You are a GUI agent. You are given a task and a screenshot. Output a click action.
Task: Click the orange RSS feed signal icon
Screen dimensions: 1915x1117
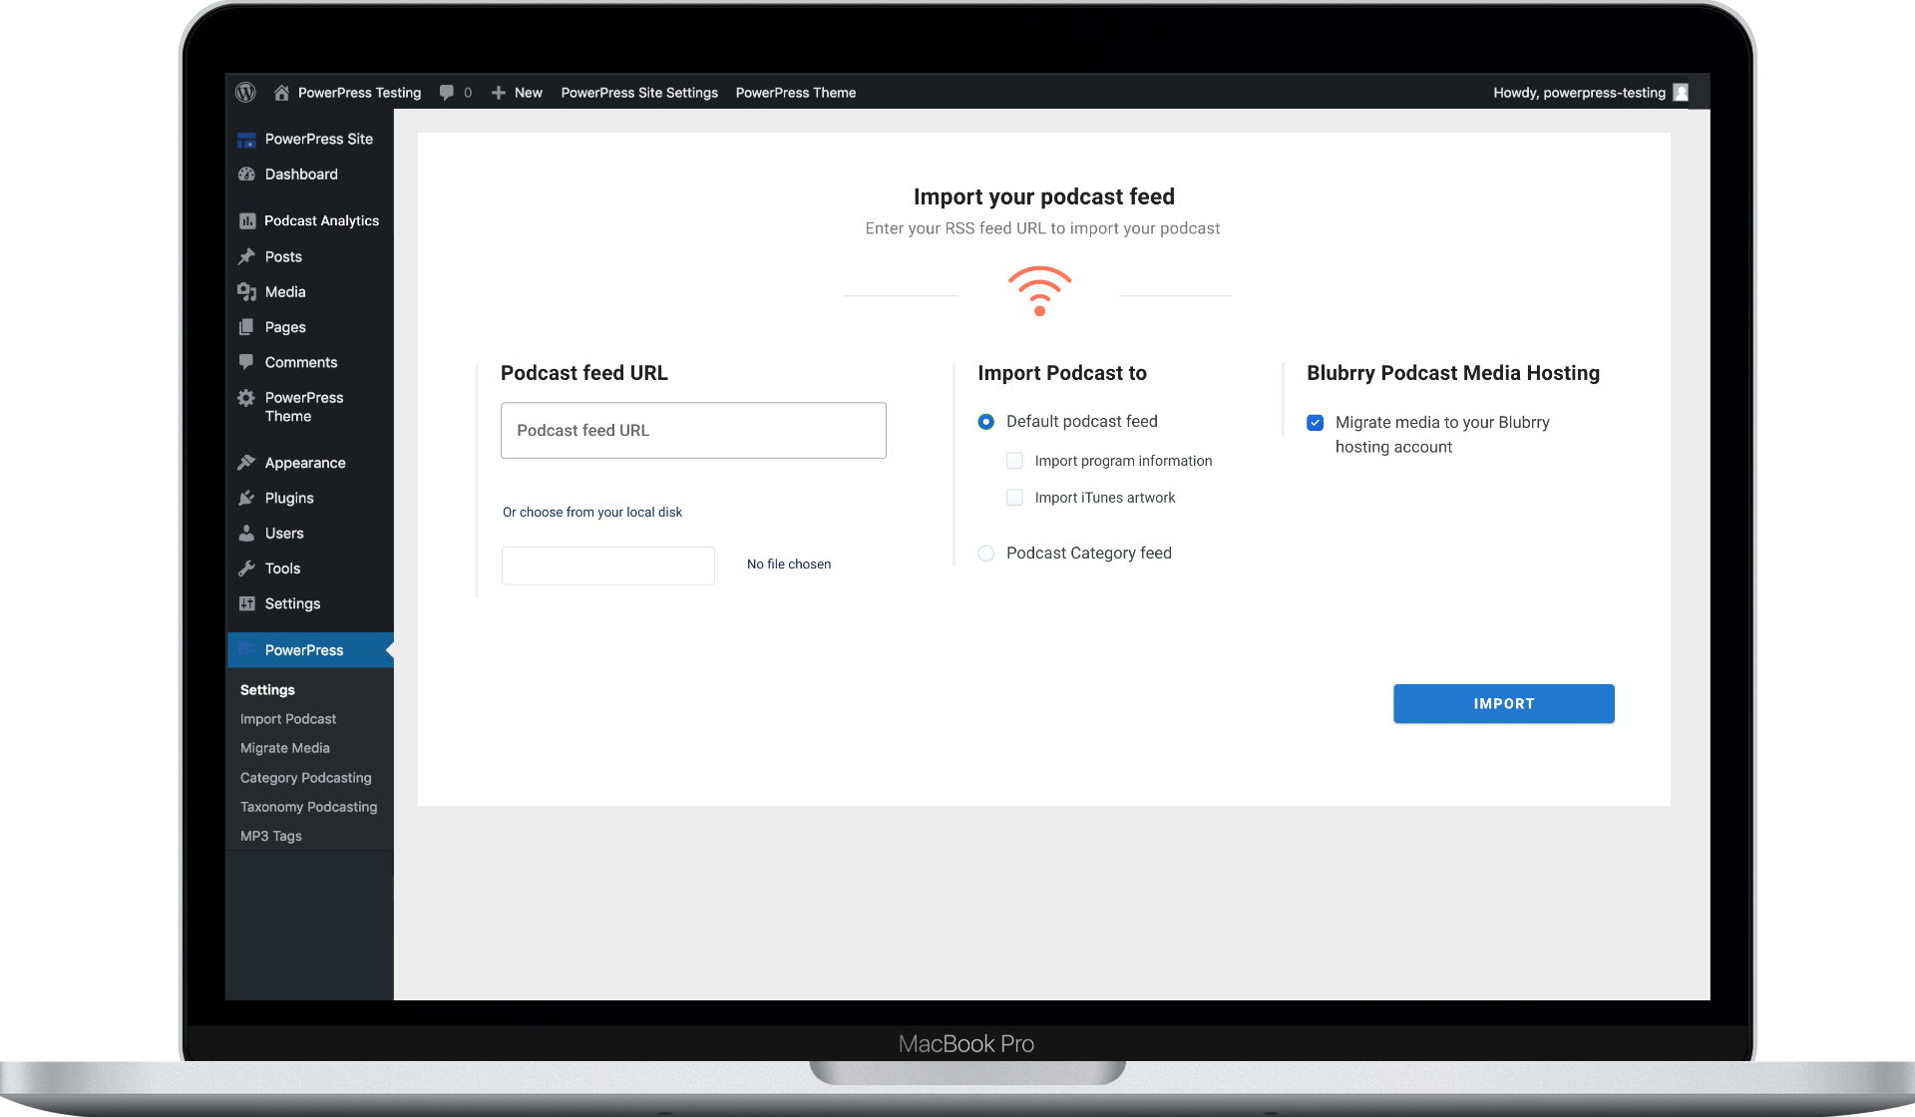1039,291
